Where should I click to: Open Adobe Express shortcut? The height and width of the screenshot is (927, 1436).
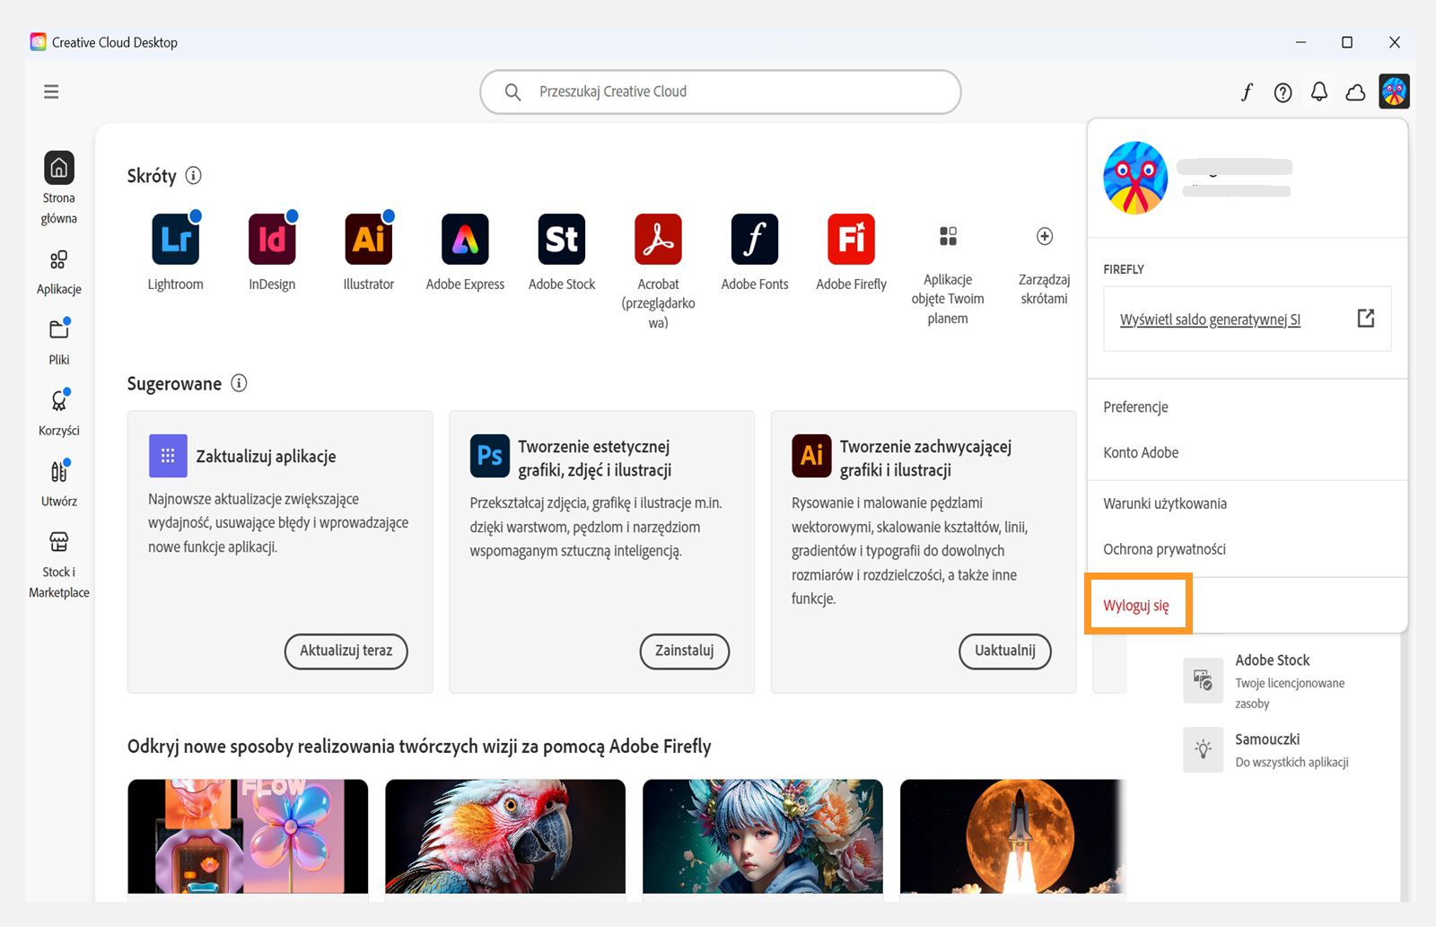pos(465,239)
